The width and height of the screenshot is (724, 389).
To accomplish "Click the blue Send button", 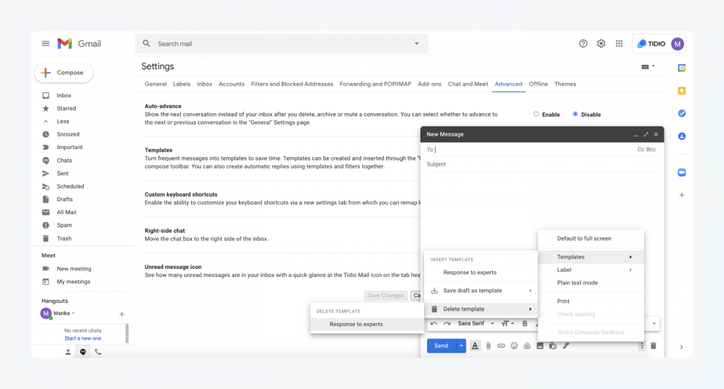I will [x=442, y=346].
